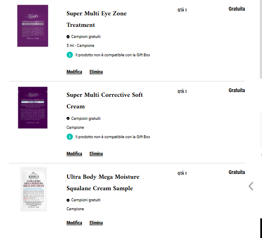Click the teal info icon under Eye Zone Treatment

tap(70, 55)
